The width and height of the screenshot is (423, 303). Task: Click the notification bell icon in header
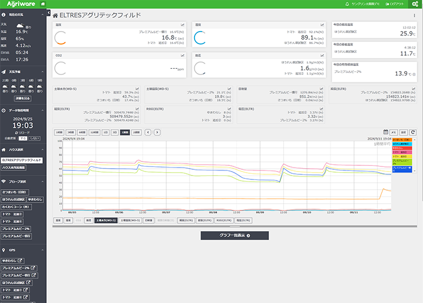347,5
